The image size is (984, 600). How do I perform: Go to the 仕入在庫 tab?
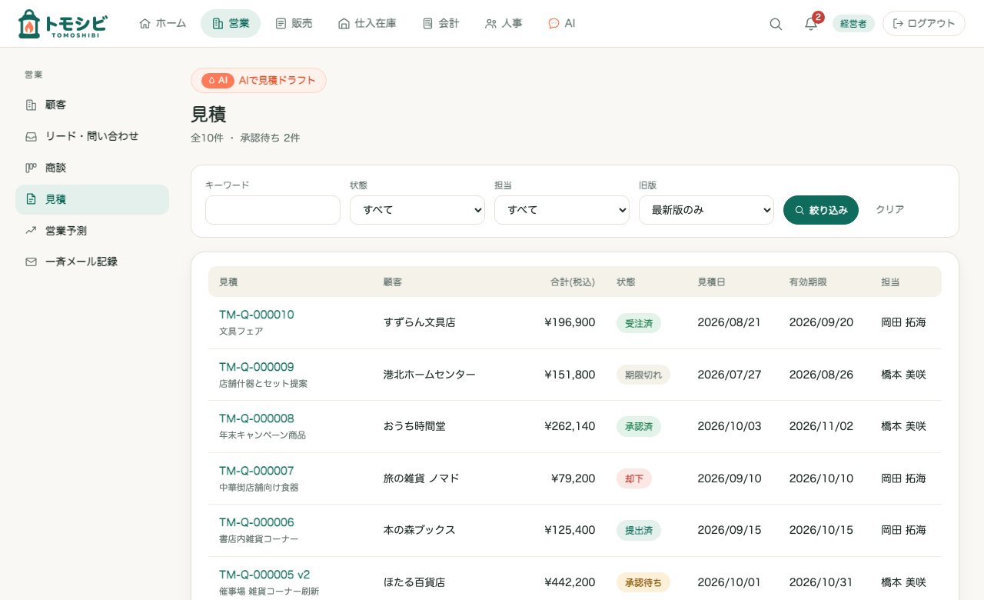tap(367, 24)
